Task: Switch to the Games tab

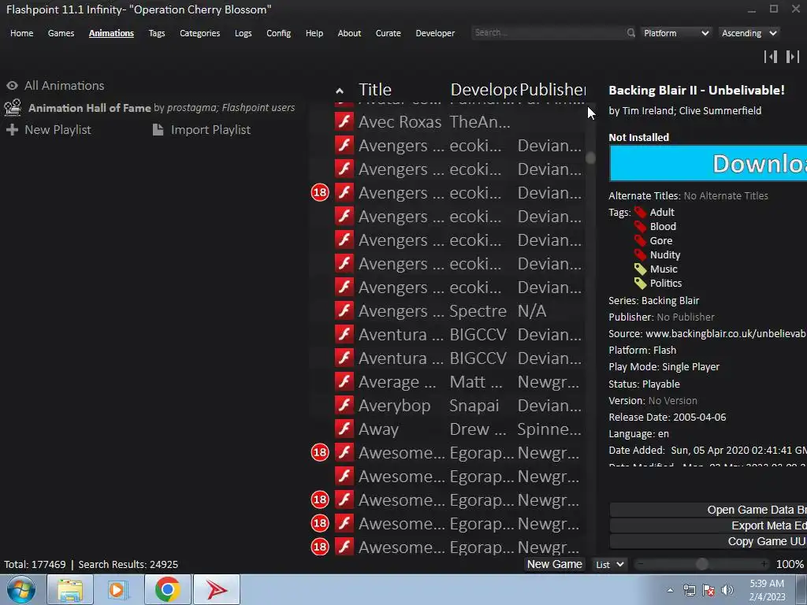Action: pyautogui.click(x=61, y=33)
